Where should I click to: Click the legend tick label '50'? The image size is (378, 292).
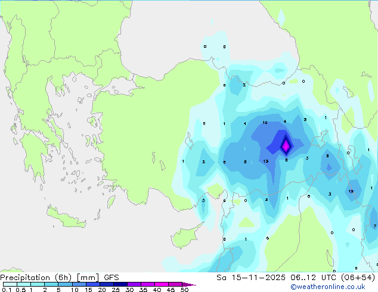coord(184,290)
